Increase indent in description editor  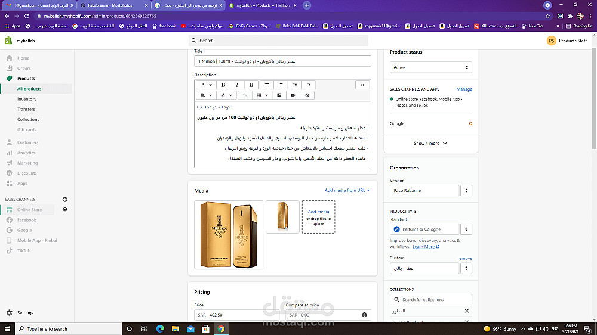pyautogui.click(x=309, y=85)
